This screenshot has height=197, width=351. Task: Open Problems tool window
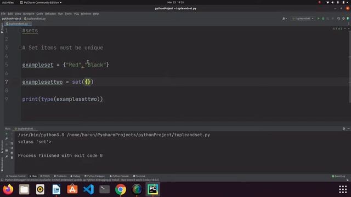[60, 176]
